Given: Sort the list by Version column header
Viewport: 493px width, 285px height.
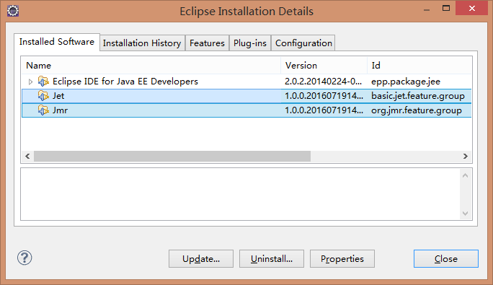Looking at the screenshot, I should 324,65.
